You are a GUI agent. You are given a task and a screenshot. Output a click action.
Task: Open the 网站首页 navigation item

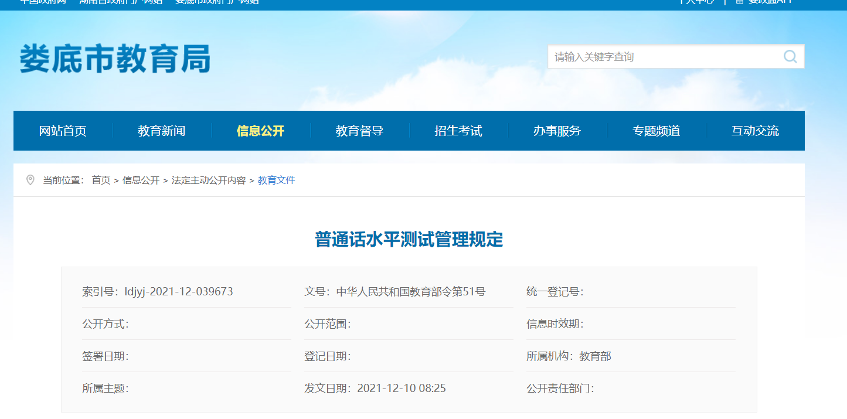[x=63, y=131]
